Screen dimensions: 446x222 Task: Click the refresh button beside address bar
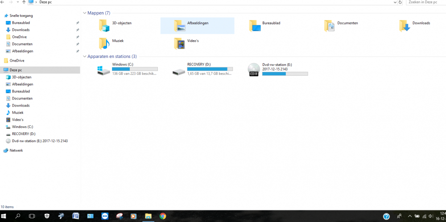click(x=401, y=2)
